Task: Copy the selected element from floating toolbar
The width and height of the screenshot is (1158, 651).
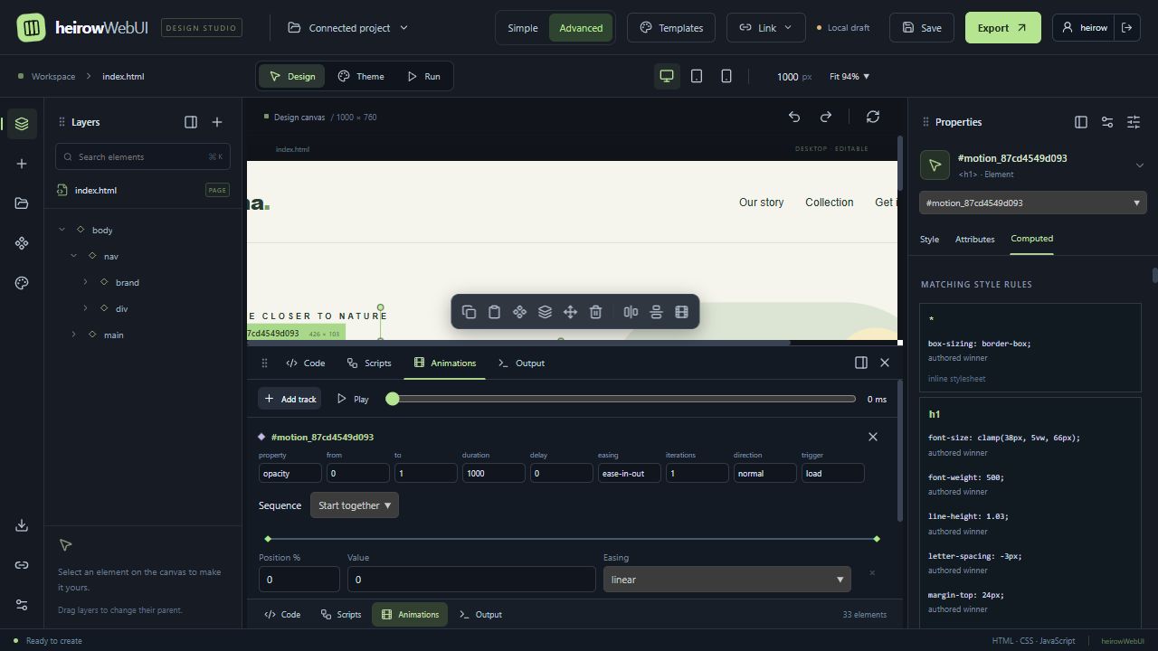Action: 469,312
